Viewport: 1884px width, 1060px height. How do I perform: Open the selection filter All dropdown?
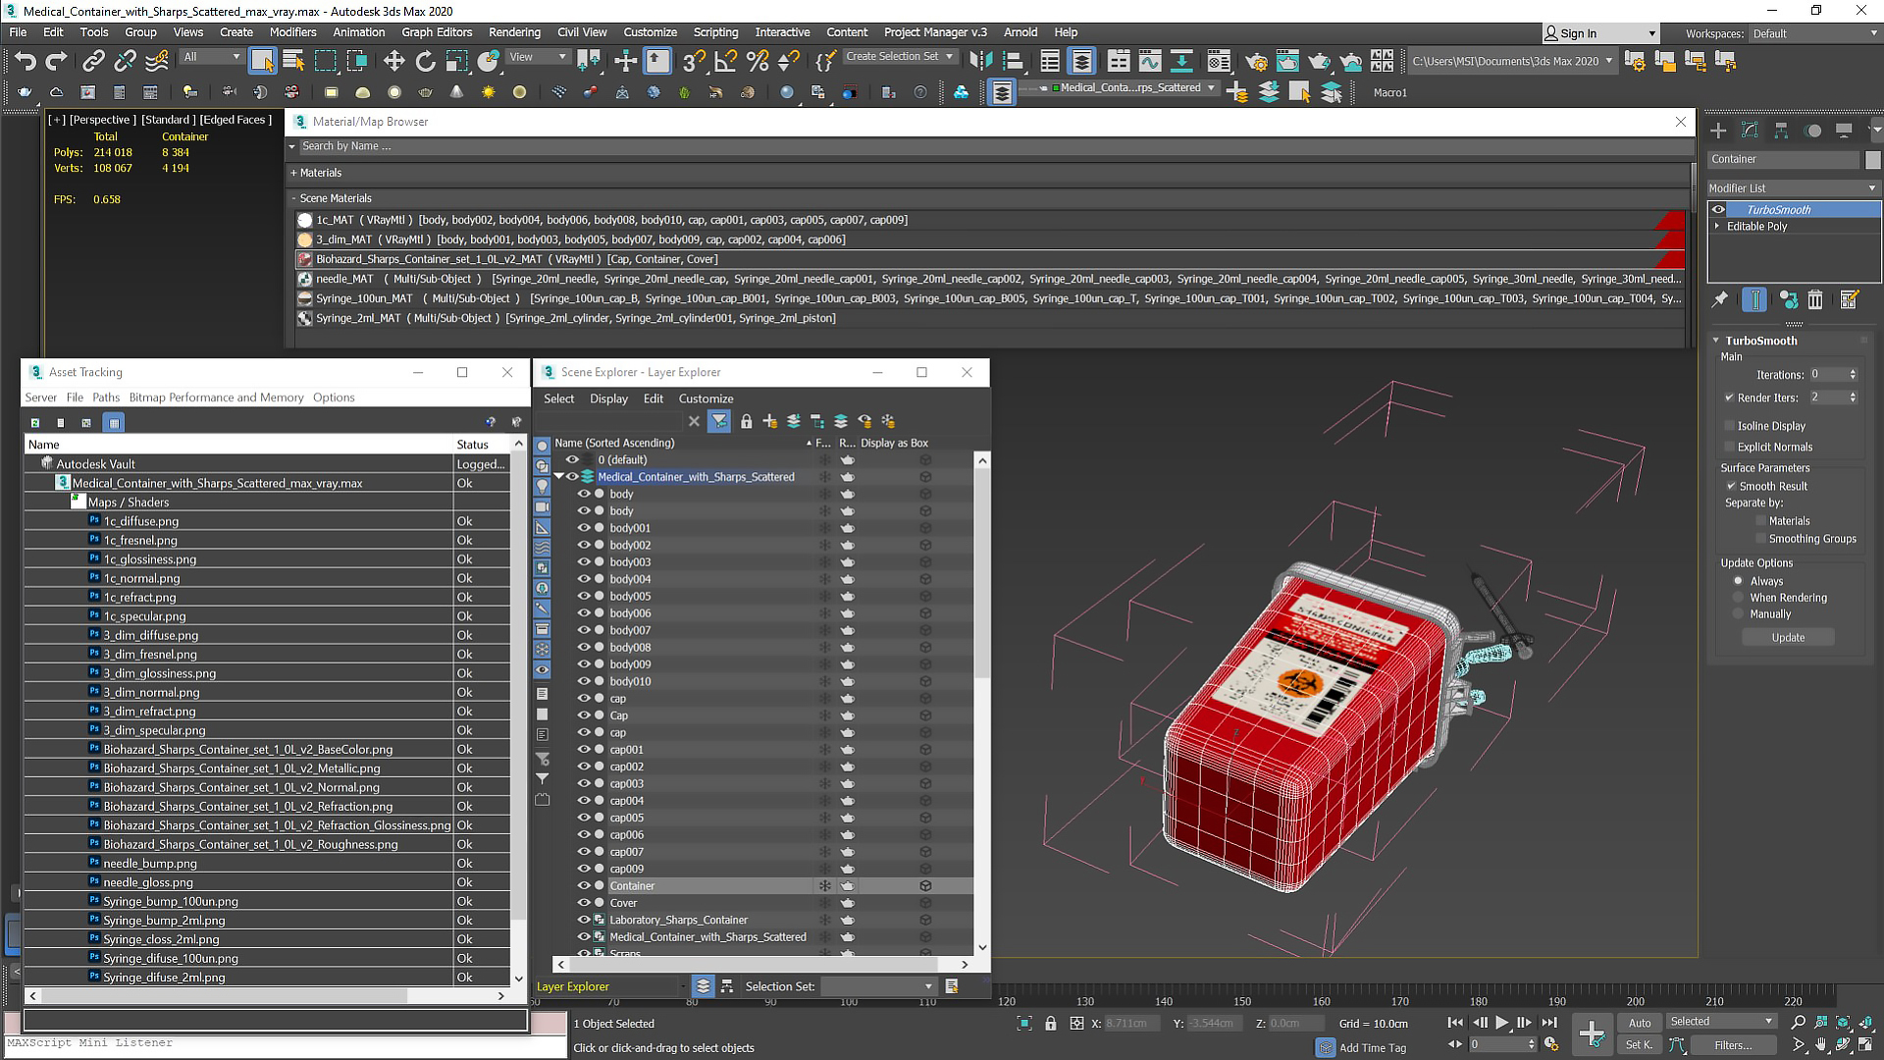tap(212, 57)
